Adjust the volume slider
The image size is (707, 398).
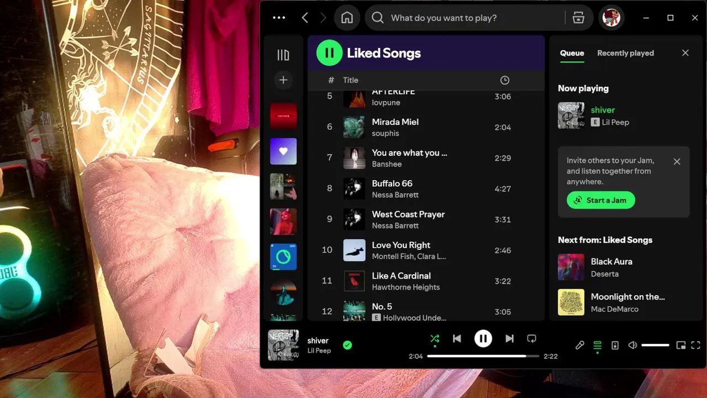click(x=656, y=345)
